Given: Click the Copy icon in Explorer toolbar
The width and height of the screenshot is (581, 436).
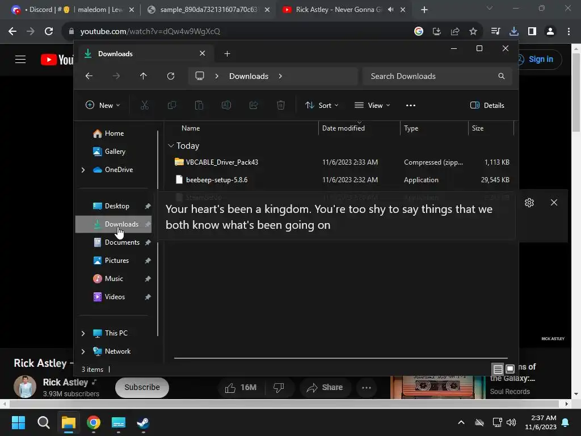Looking at the screenshot, I should point(172,105).
